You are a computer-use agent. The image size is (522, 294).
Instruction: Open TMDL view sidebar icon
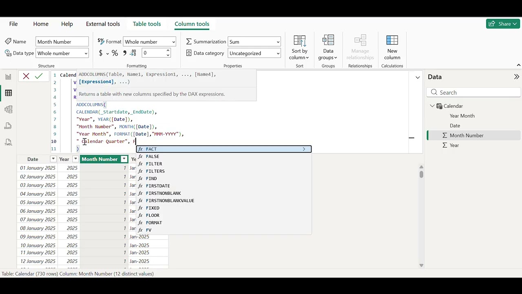tap(8, 143)
